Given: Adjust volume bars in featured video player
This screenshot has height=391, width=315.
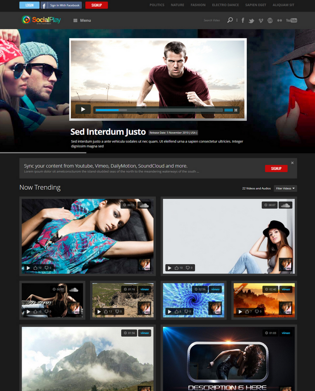Looking at the screenshot, I should pyautogui.click(x=228, y=110).
